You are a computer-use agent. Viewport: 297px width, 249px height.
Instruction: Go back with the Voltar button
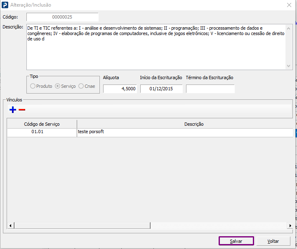click(x=273, y=241)
